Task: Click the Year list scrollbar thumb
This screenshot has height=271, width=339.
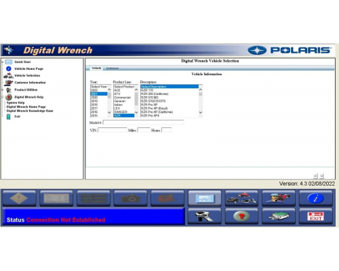Action: pyautogui.click(x=109, y=95)
